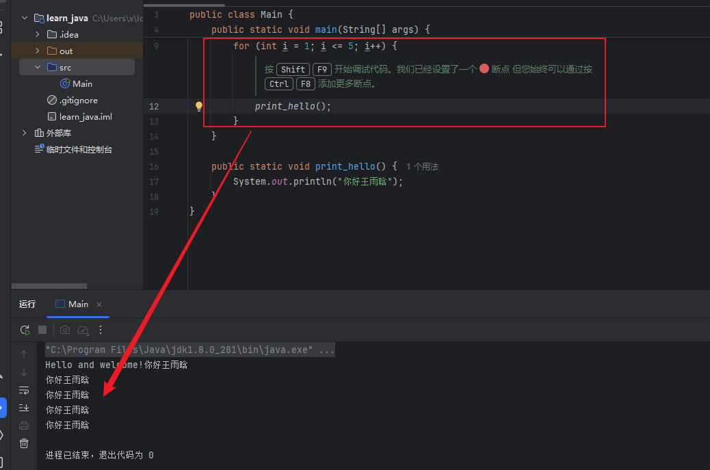Click print_hello() call on line 12
The width and height of the screenshot is (710, 470).
[x=293, y=107]
